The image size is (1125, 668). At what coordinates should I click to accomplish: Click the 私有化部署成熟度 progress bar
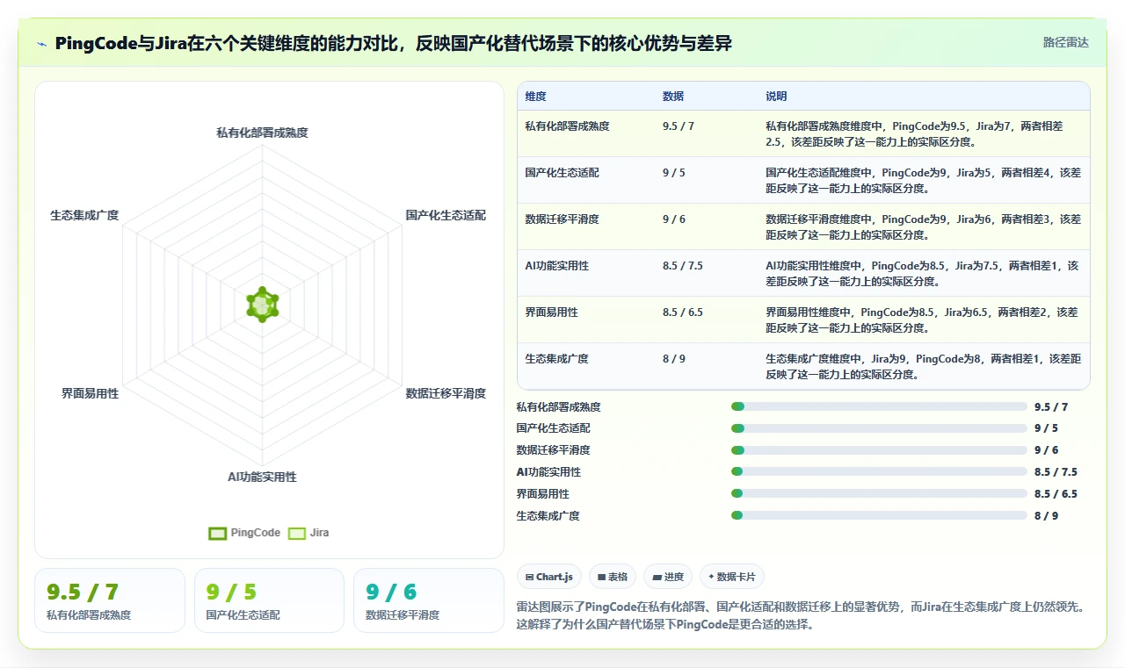click(x=879, y=406)
